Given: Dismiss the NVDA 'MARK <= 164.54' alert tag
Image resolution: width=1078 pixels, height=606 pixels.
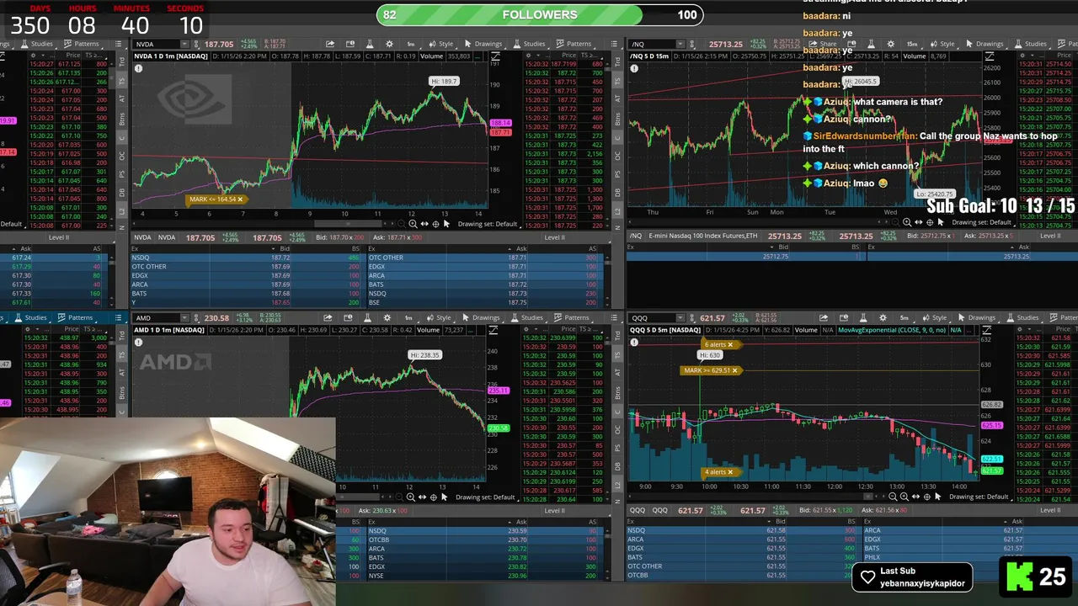Looking at the screenshot, I should 240,199.
